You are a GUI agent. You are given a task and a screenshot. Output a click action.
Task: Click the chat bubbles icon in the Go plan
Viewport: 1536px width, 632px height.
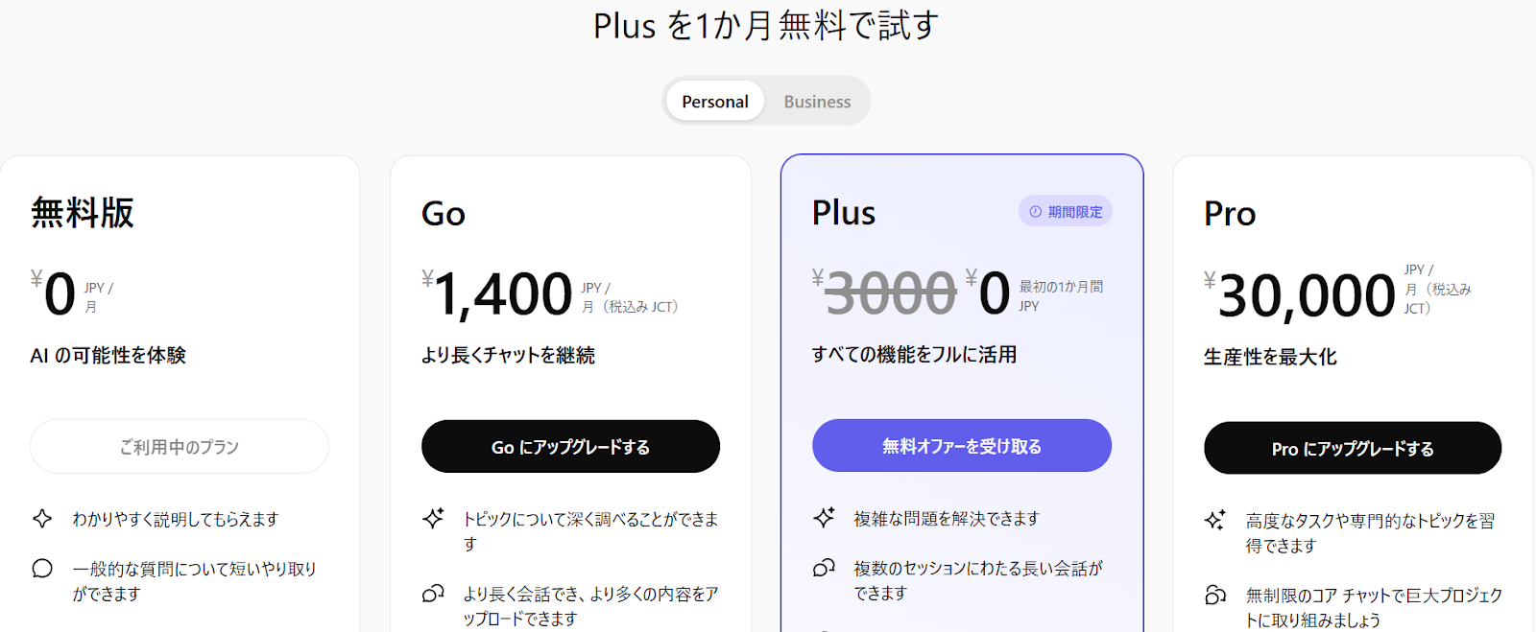(x=433, y=594)
